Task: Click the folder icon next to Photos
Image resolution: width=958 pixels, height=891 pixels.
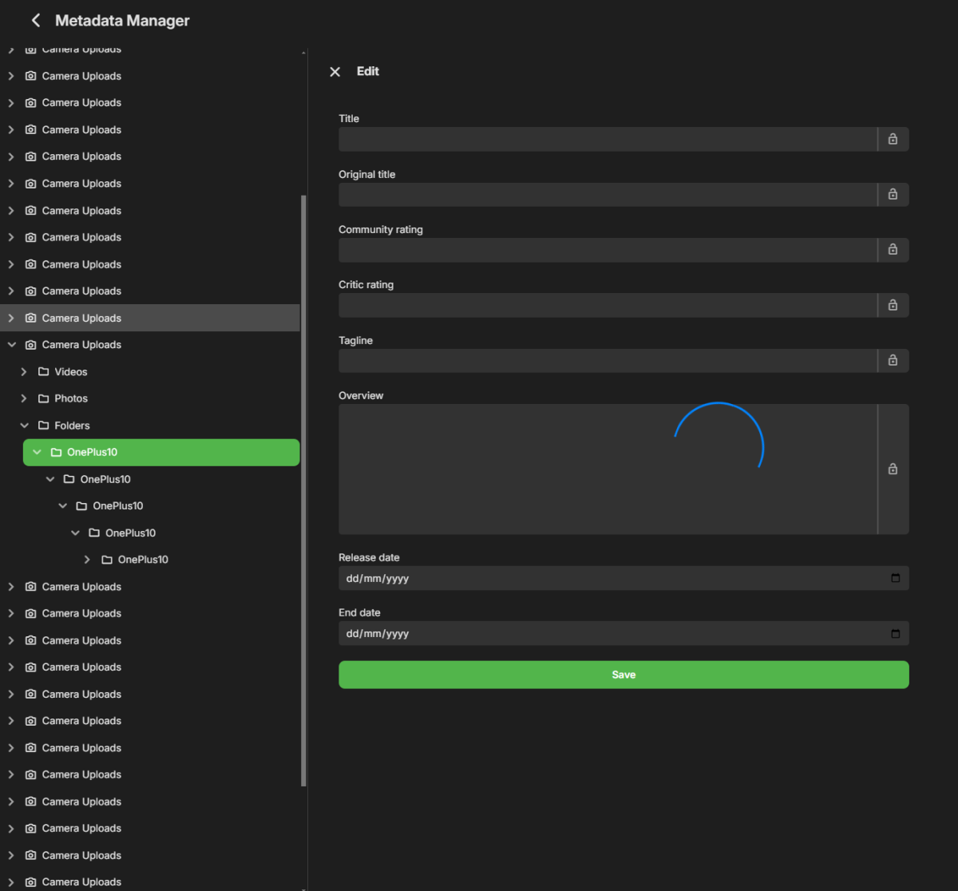Action: 44,398
